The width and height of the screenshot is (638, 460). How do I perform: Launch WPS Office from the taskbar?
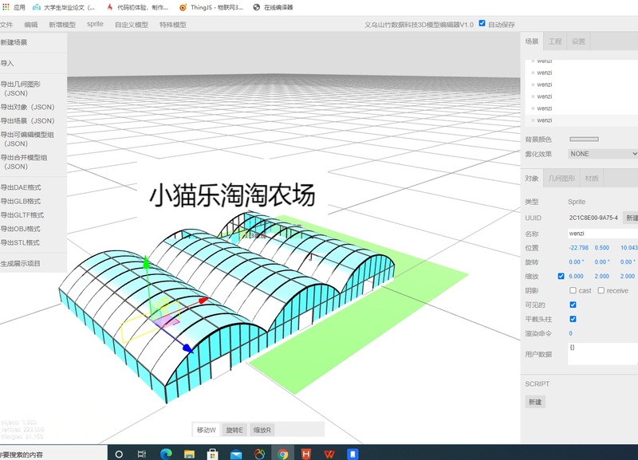point(329,454)
